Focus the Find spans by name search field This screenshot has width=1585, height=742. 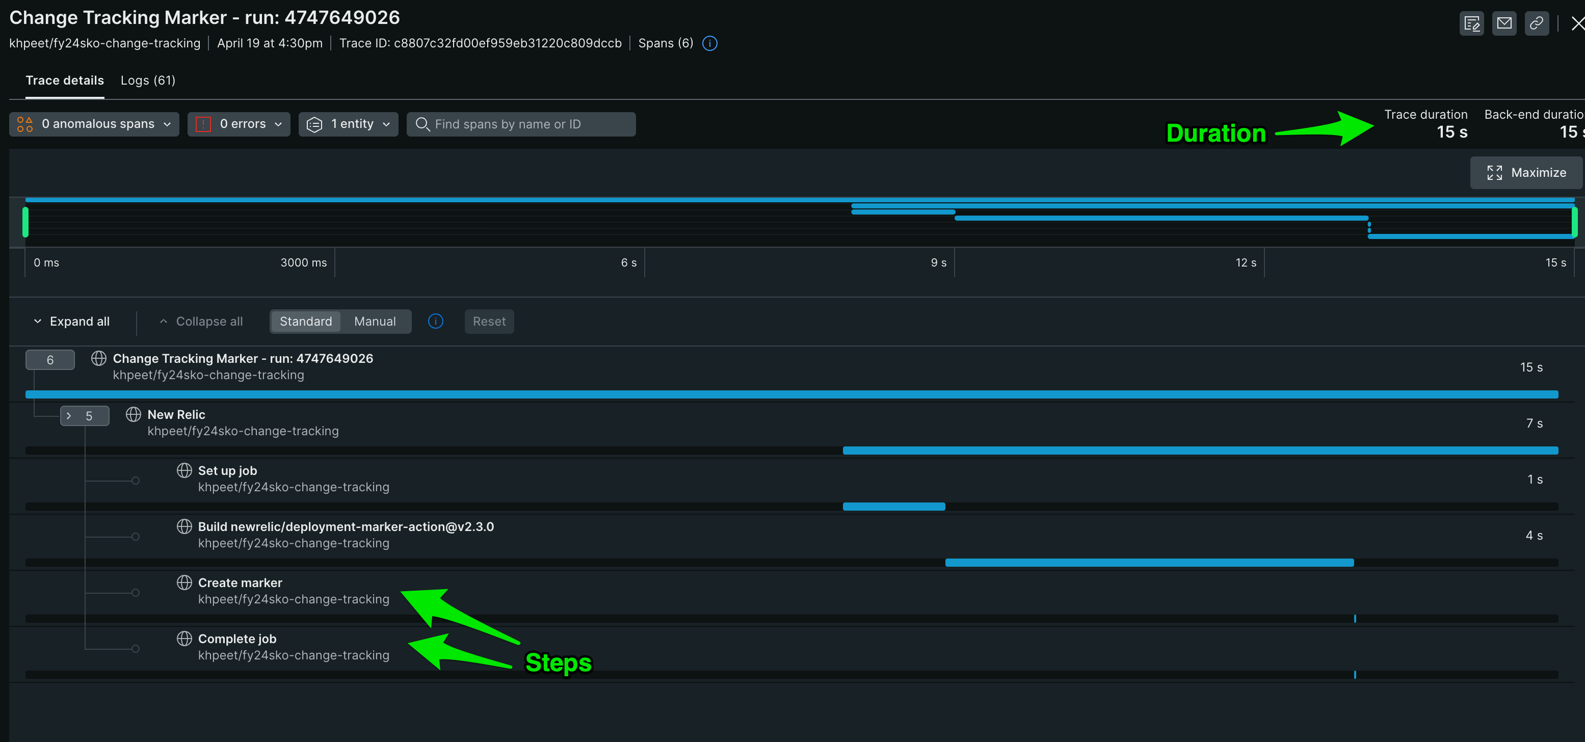(x=520, y=124)
